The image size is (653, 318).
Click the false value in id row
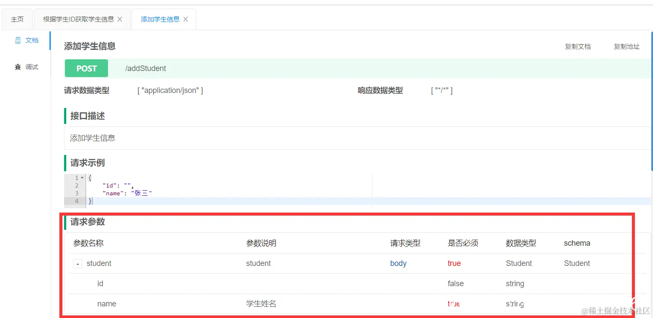coord(456,284)
